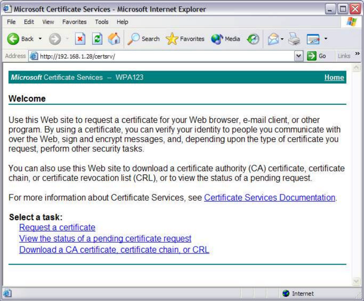Click the WPA123 text in banner

pos(130,77)
